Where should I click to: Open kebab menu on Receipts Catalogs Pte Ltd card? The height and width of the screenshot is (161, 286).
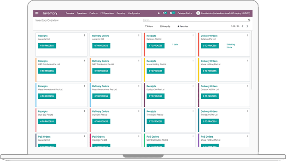click(x=193, y=35)
